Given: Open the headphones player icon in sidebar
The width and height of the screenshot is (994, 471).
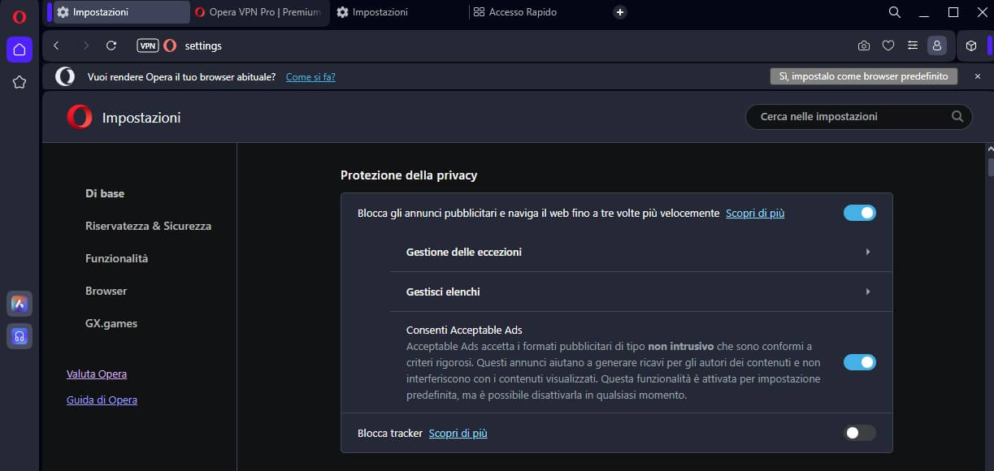Looking at the screenshot, I should click(20, 336).
